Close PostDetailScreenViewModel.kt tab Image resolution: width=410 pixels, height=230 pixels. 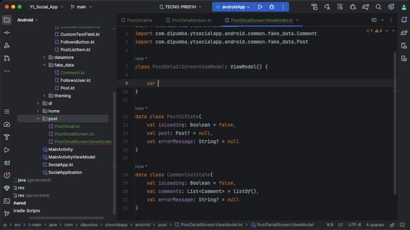pos(297,20)
